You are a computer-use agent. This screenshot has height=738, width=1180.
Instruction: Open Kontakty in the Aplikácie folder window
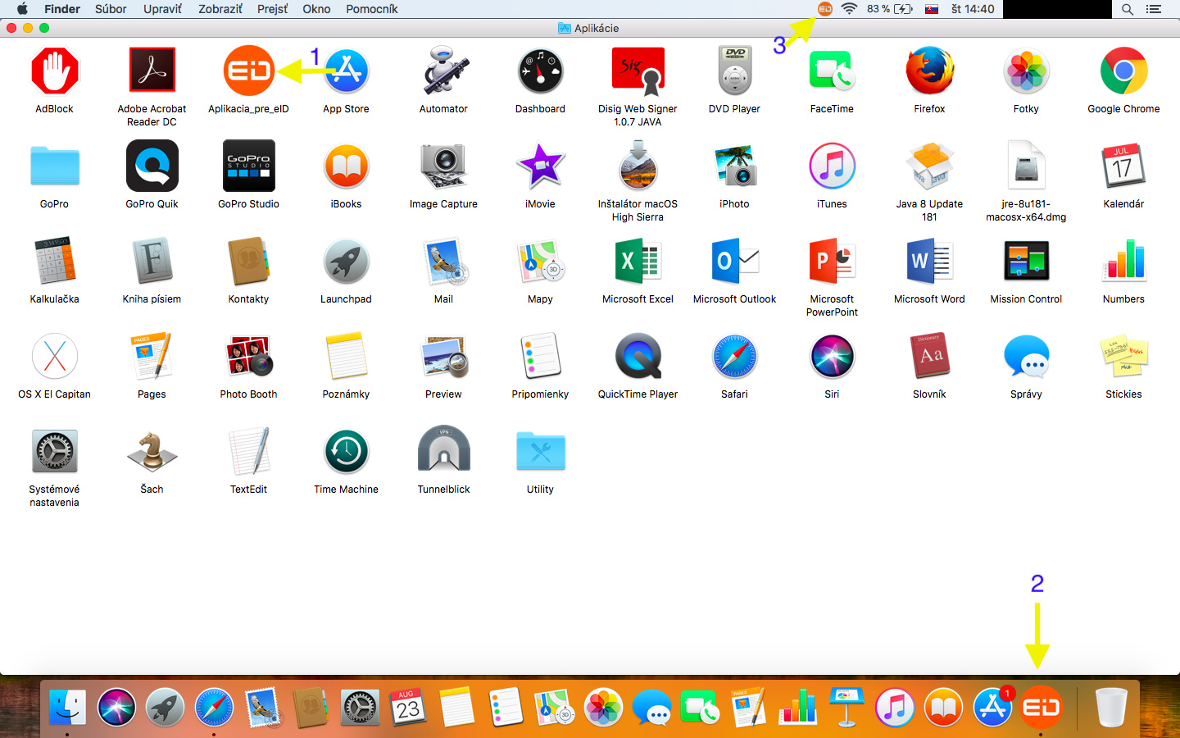point(248,262)
